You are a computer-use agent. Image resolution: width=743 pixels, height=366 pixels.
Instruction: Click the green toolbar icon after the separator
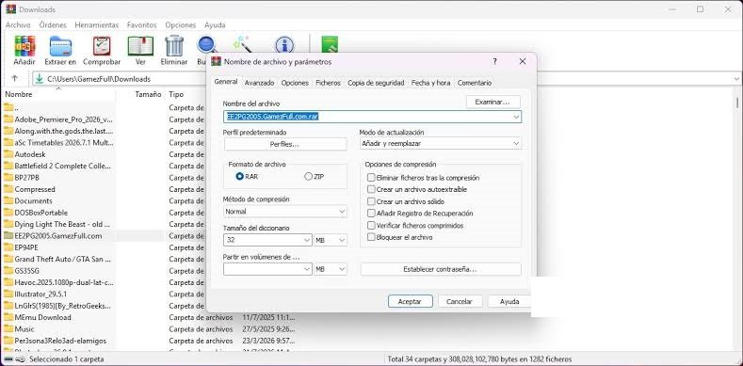click(x=330, y=44)
